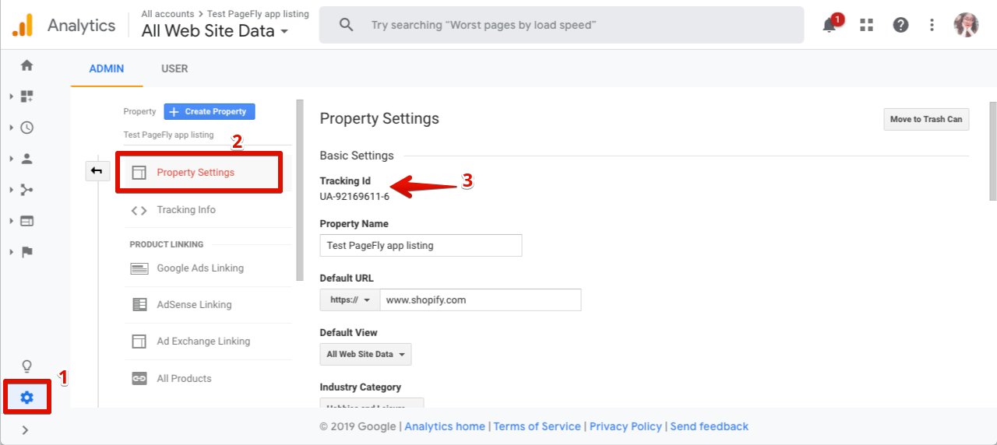Open the All Web Site Data account selector

click(215, 31)
